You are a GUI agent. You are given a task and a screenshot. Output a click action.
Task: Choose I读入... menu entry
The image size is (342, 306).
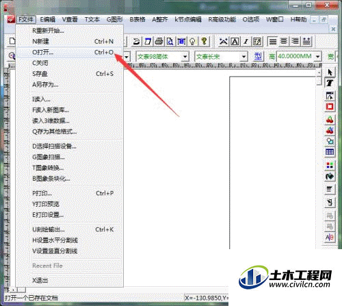pyautogui.click(x=70, y=99)
